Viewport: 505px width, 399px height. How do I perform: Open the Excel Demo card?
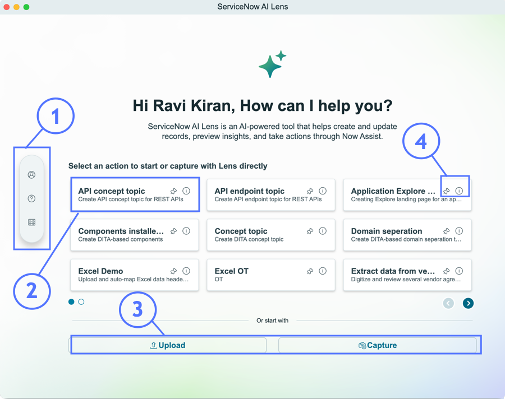pyautogui.click(x=135, y=275)
